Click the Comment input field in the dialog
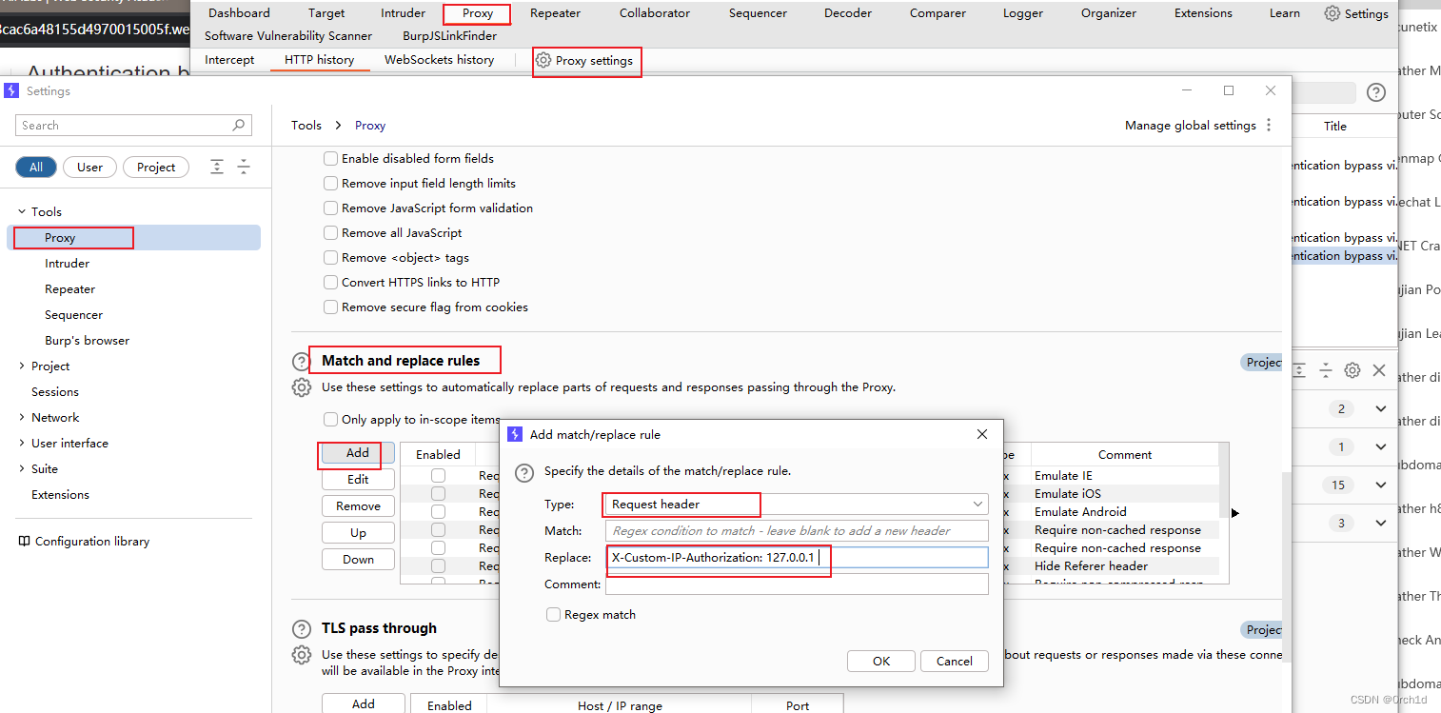1441x713 pixels. pyautogui.click(x=797, y=584)
